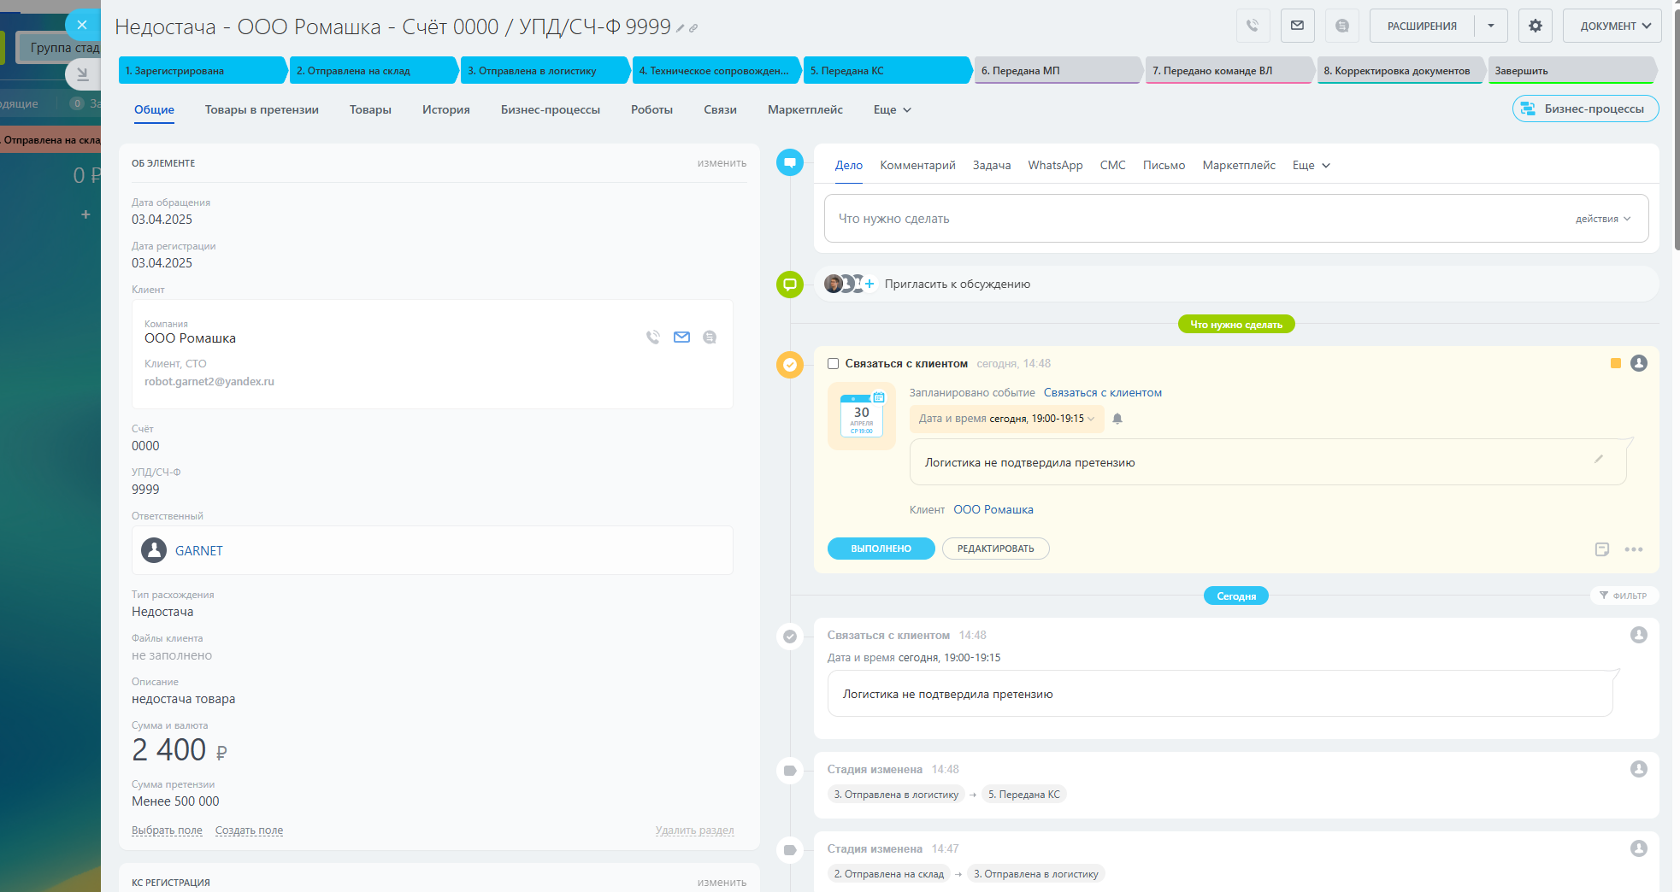Click the Выбрать поле link

pos(167,830)
